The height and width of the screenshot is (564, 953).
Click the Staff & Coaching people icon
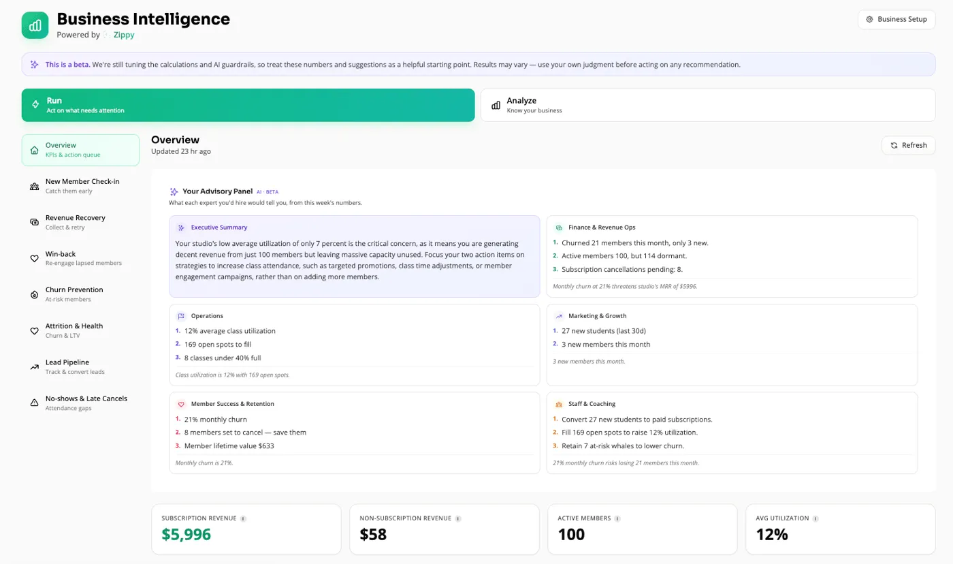click(x=558, y=404)
